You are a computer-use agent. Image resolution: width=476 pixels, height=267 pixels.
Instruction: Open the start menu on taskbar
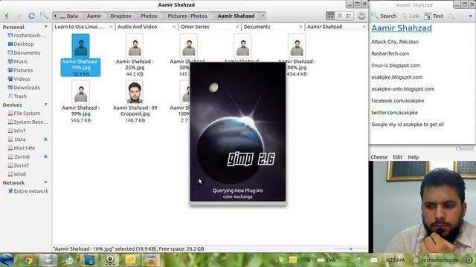(7, 260)
